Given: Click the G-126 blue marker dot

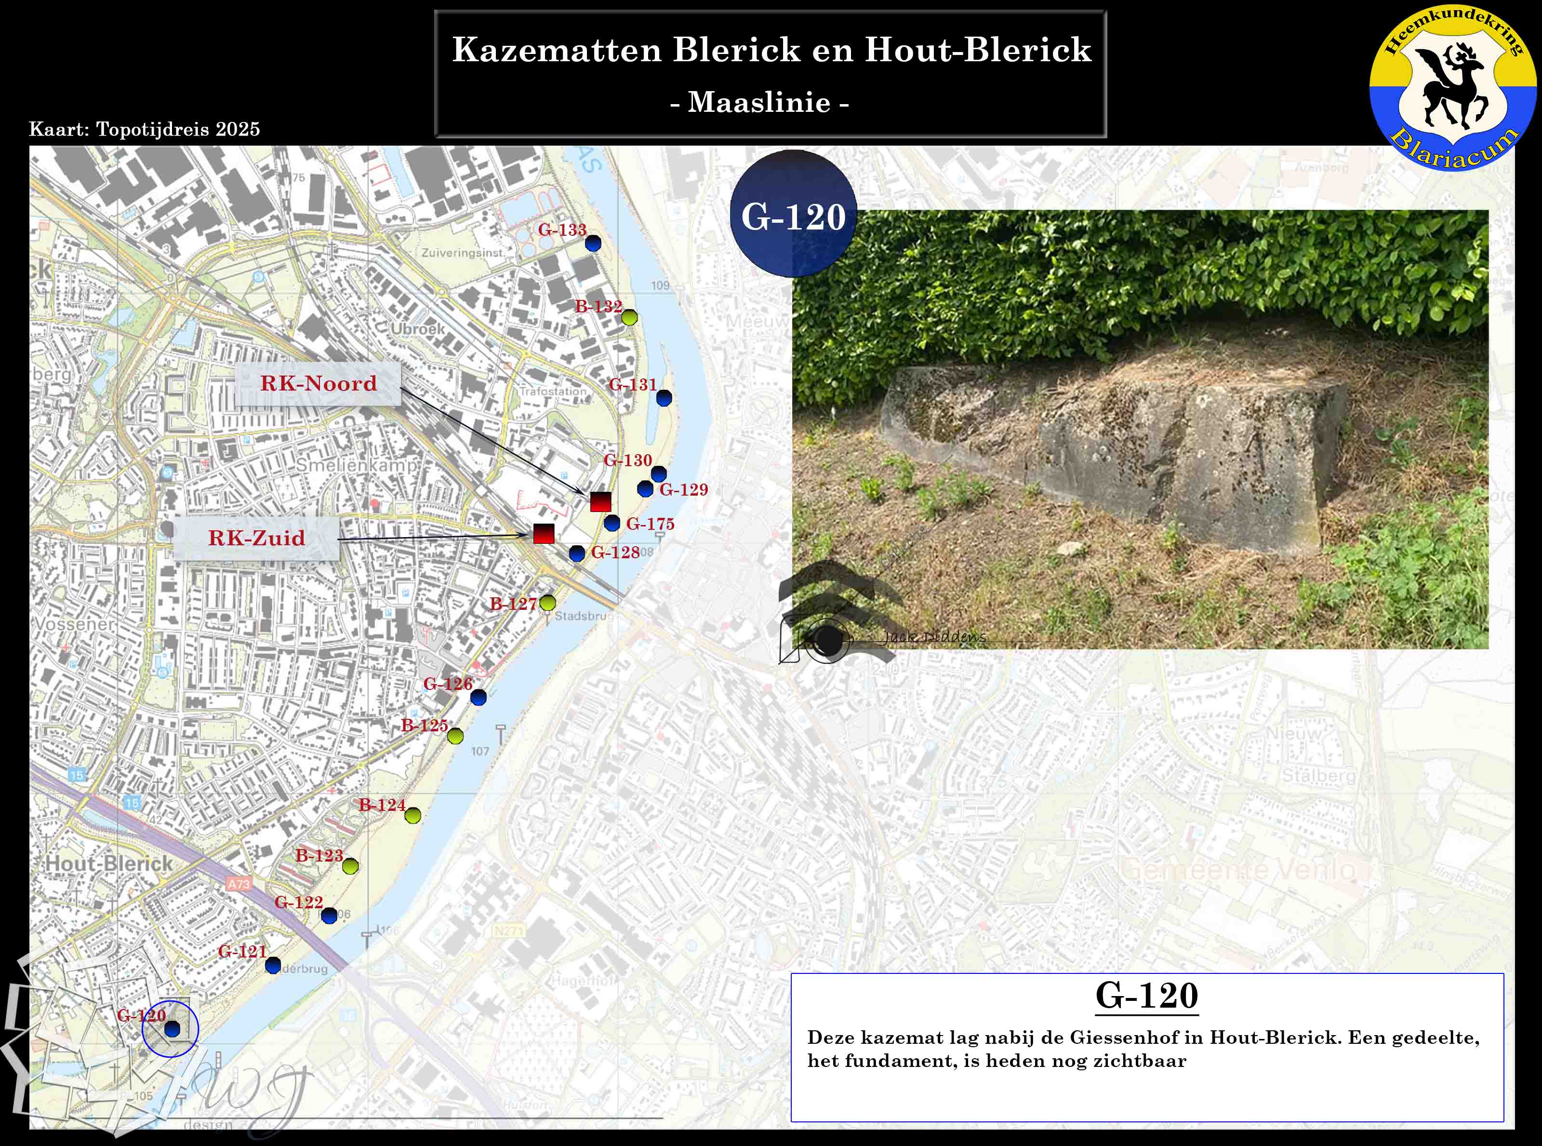Looking at the screenshot, I should tap(478, 697).
